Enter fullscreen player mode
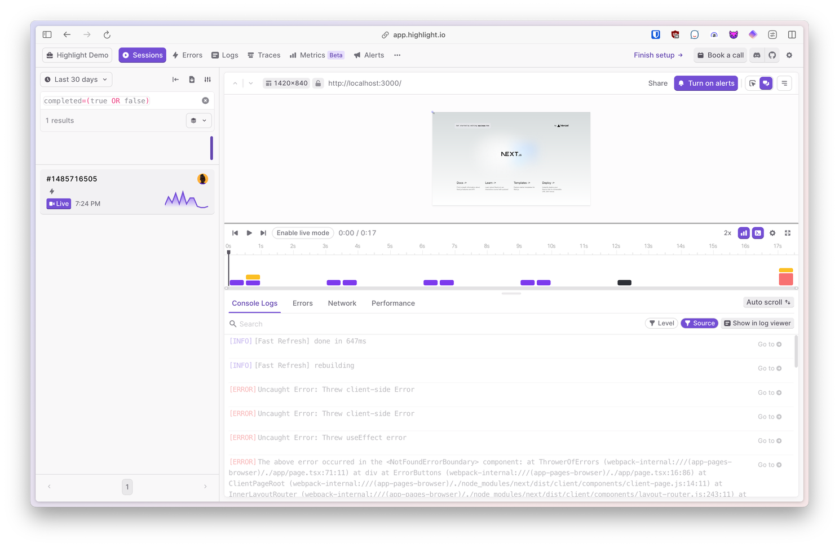The image size is (839, 547). 788,233
